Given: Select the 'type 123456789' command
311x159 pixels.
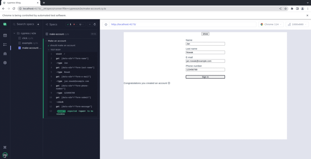Looking at the screenshot, I should click(x=72, y=93).
